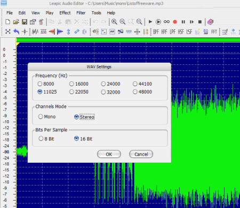The image size is (240, 208).
Task: Start recording with the red Record button
Action: pos(175,22)
